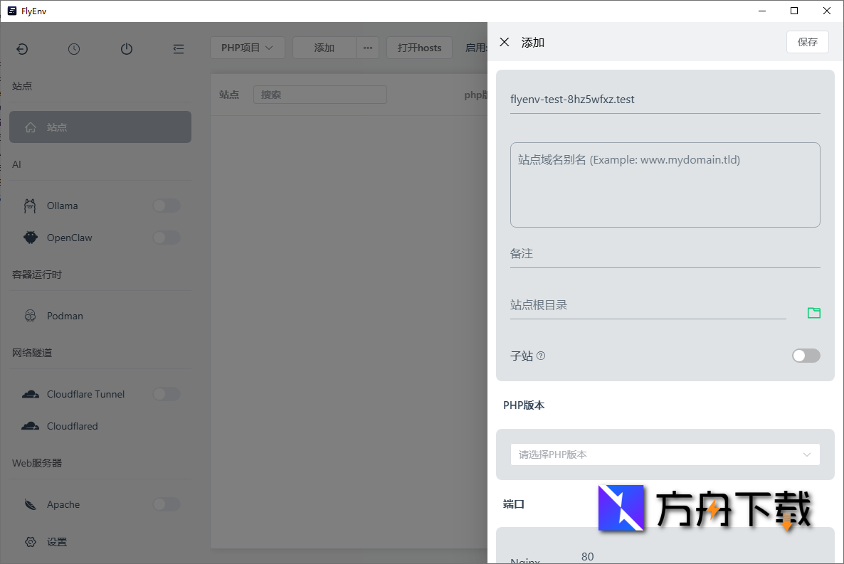Click the folder icon to browse site root
The image size is (844, 564).
813,313
